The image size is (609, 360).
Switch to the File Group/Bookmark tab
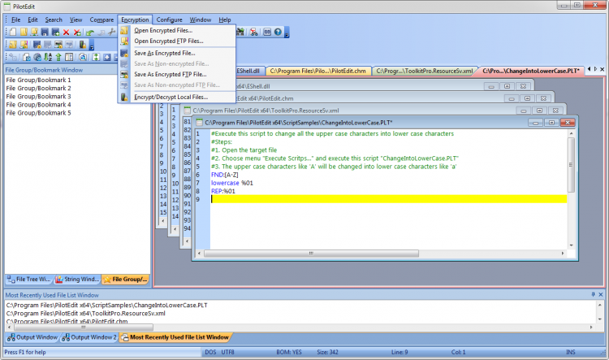pyautogui.click(x=125, y=279)
